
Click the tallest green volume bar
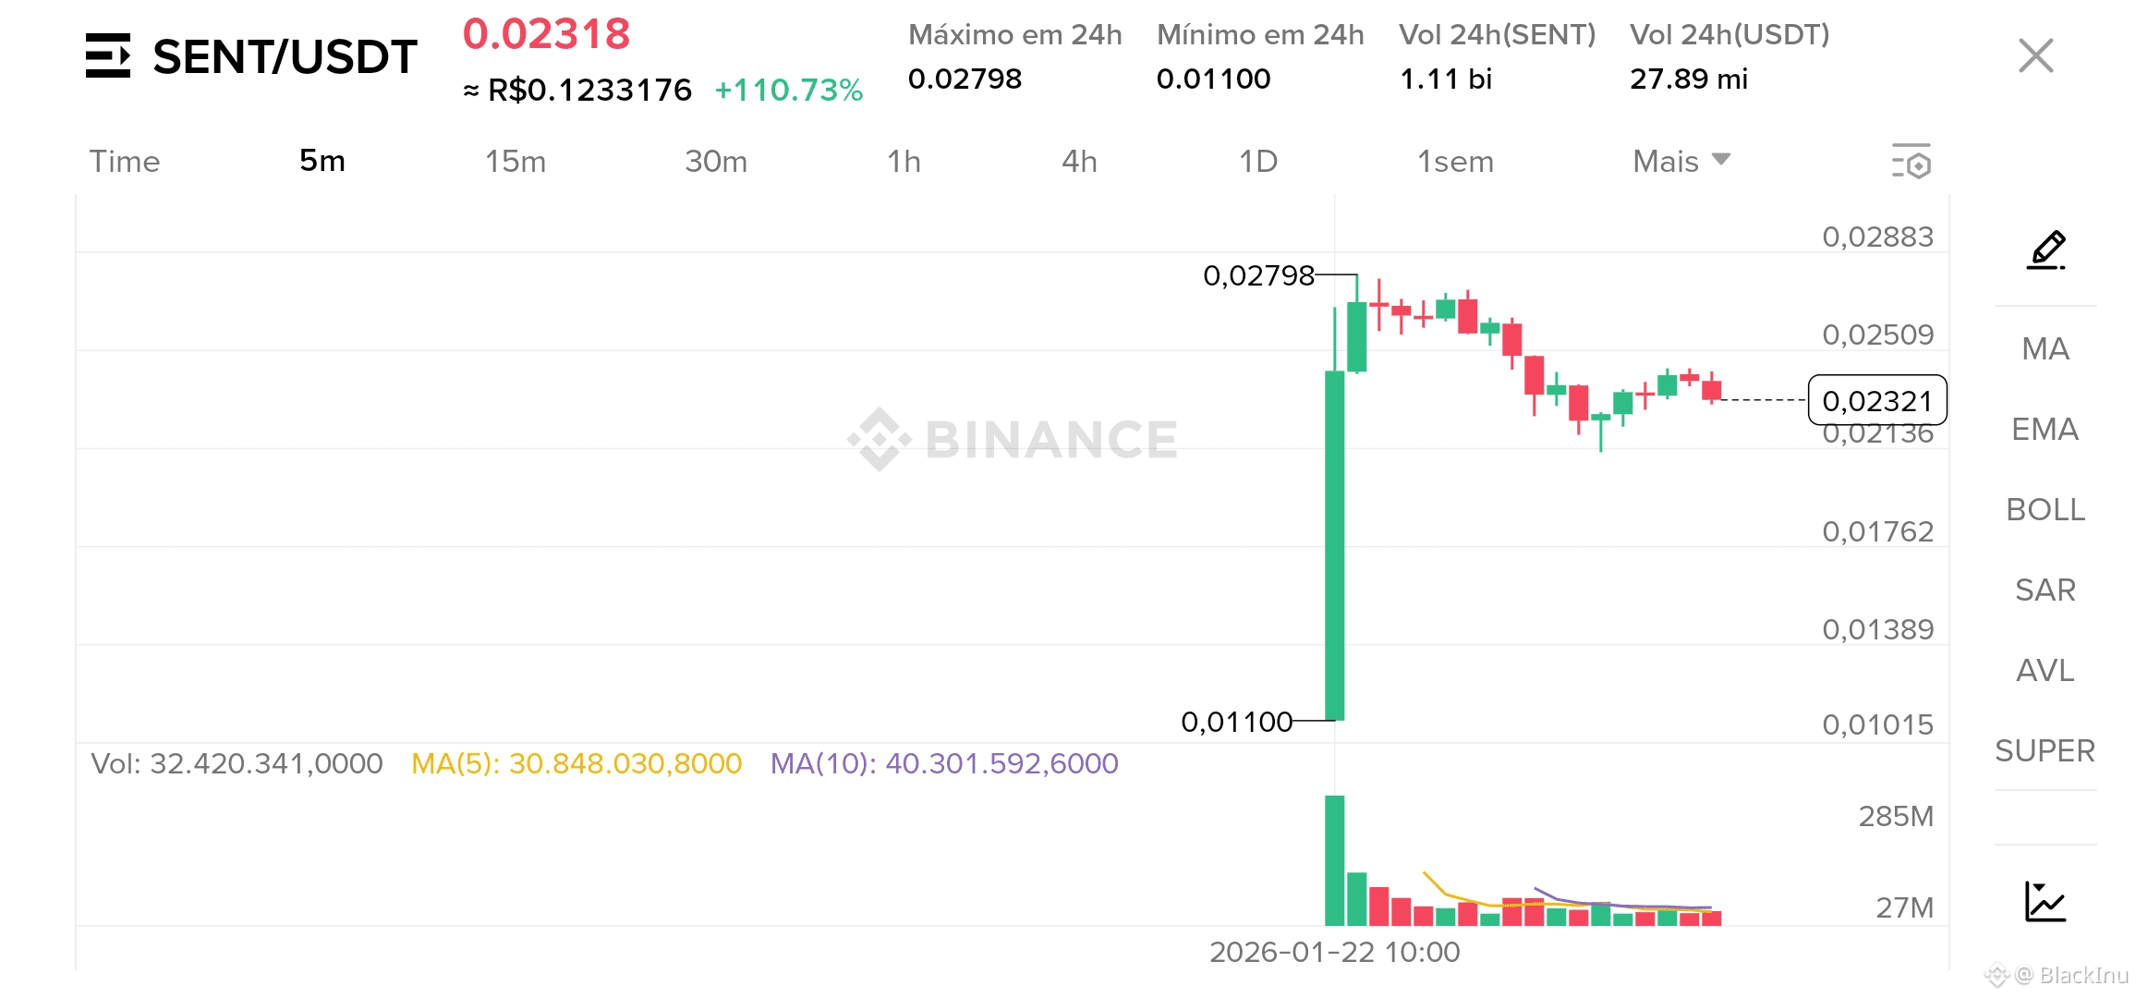(x=1334, y=859)
